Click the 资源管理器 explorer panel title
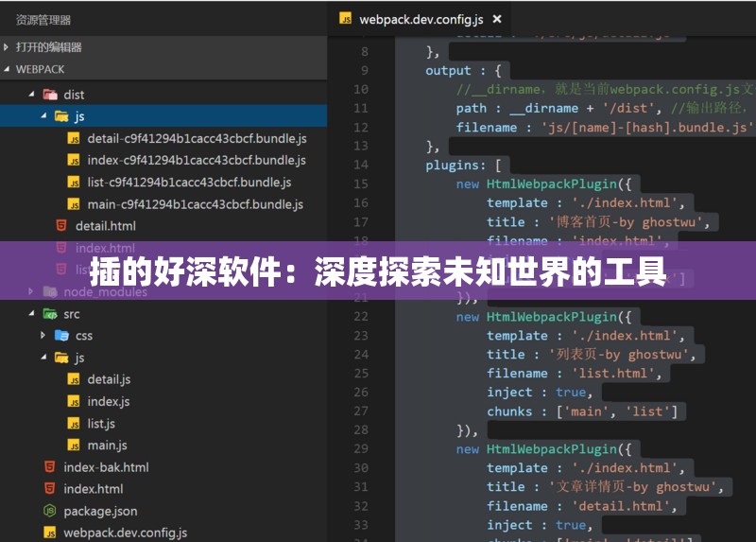Screen dimensions: 756x542 [x=43, y=20]
